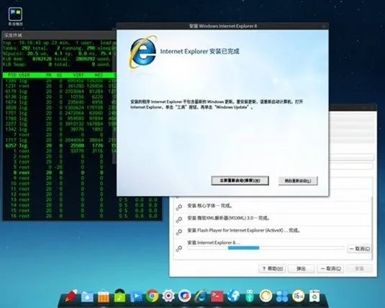Viewport: 385px width, 308px height.
Task: Cancel the Internet Explorer 8 install task
Action: click(x=360, y=249)
